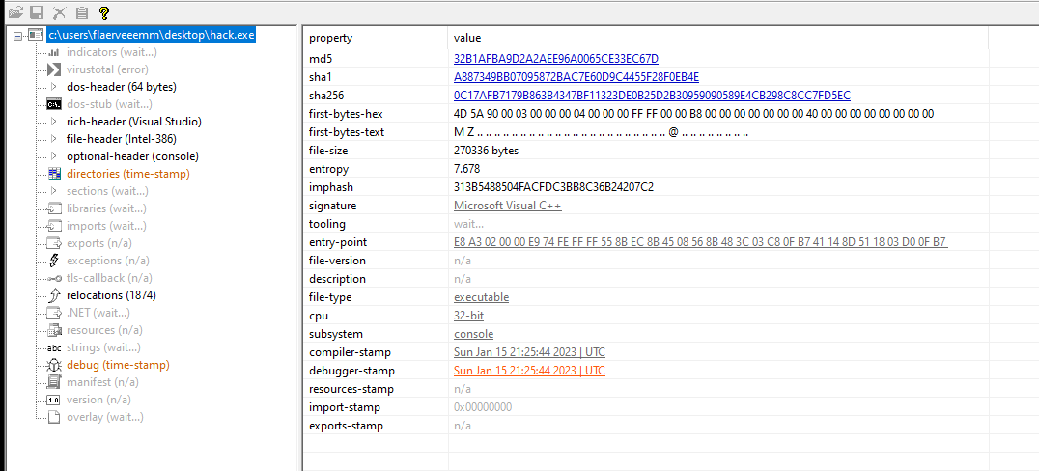Viewport: 1039px width, 471px height.
Task: Click the debugger-stamp date value
Action: [x=529, y=371]
